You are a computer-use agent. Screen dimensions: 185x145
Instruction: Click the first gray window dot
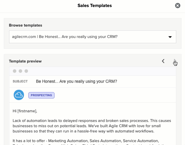coord(15,71)
